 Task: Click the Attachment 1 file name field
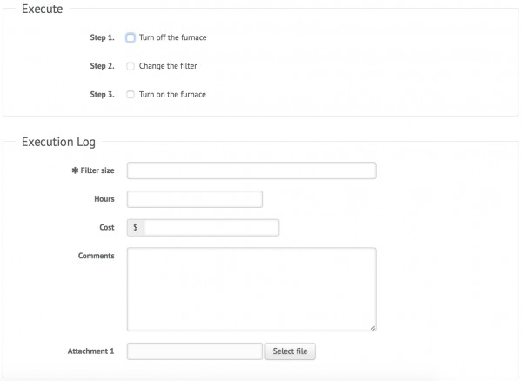195,351
